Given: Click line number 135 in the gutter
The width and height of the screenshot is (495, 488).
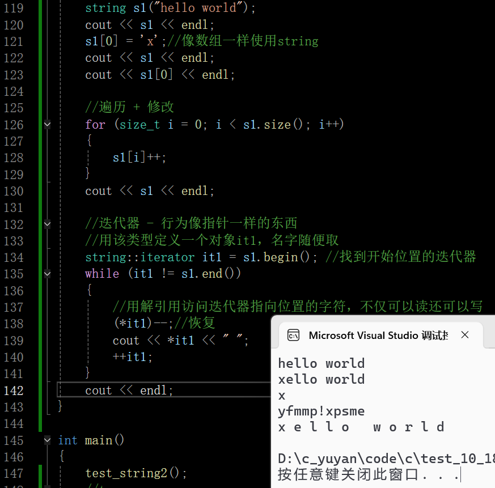Looking at the screenshot, I should (14, 274).
